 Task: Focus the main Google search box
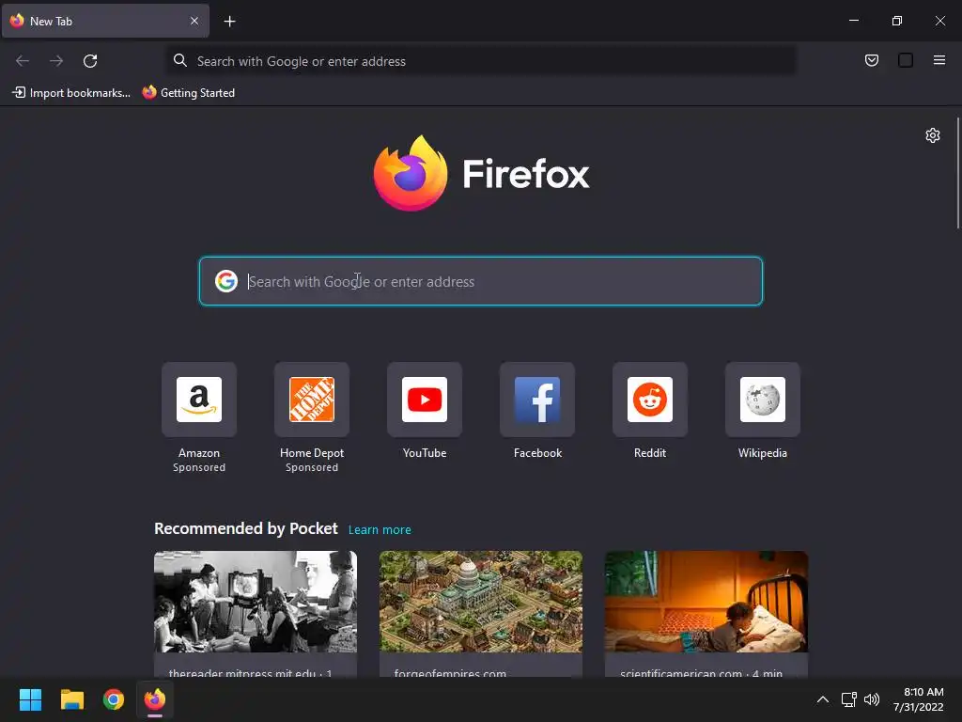481,281
